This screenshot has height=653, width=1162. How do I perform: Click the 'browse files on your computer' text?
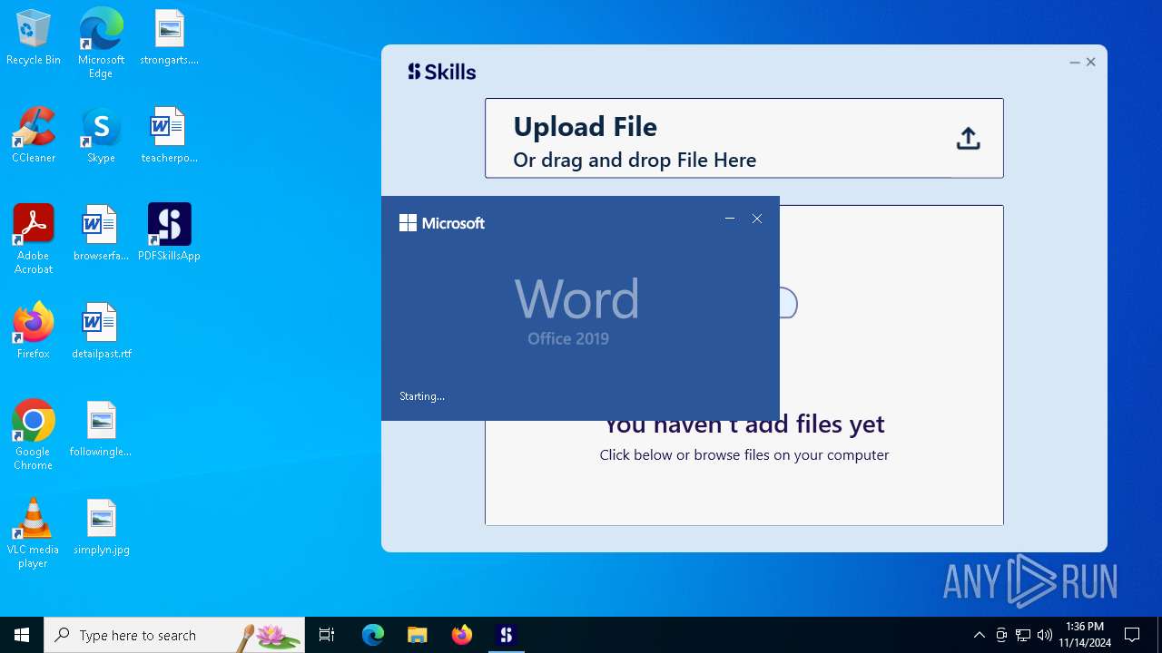tap(791, 455)
